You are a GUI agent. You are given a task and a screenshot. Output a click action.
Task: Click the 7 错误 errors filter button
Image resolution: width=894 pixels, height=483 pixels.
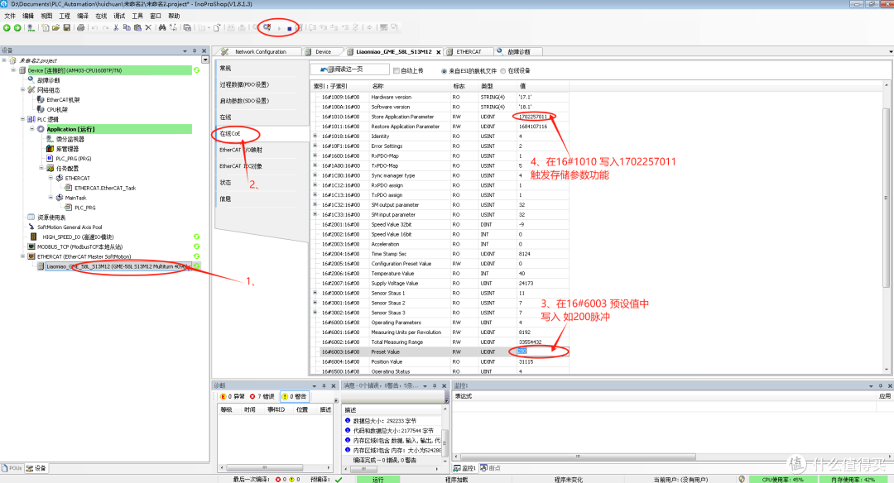(262, 396)
